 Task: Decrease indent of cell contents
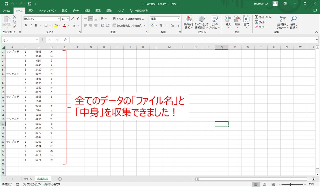102,25
